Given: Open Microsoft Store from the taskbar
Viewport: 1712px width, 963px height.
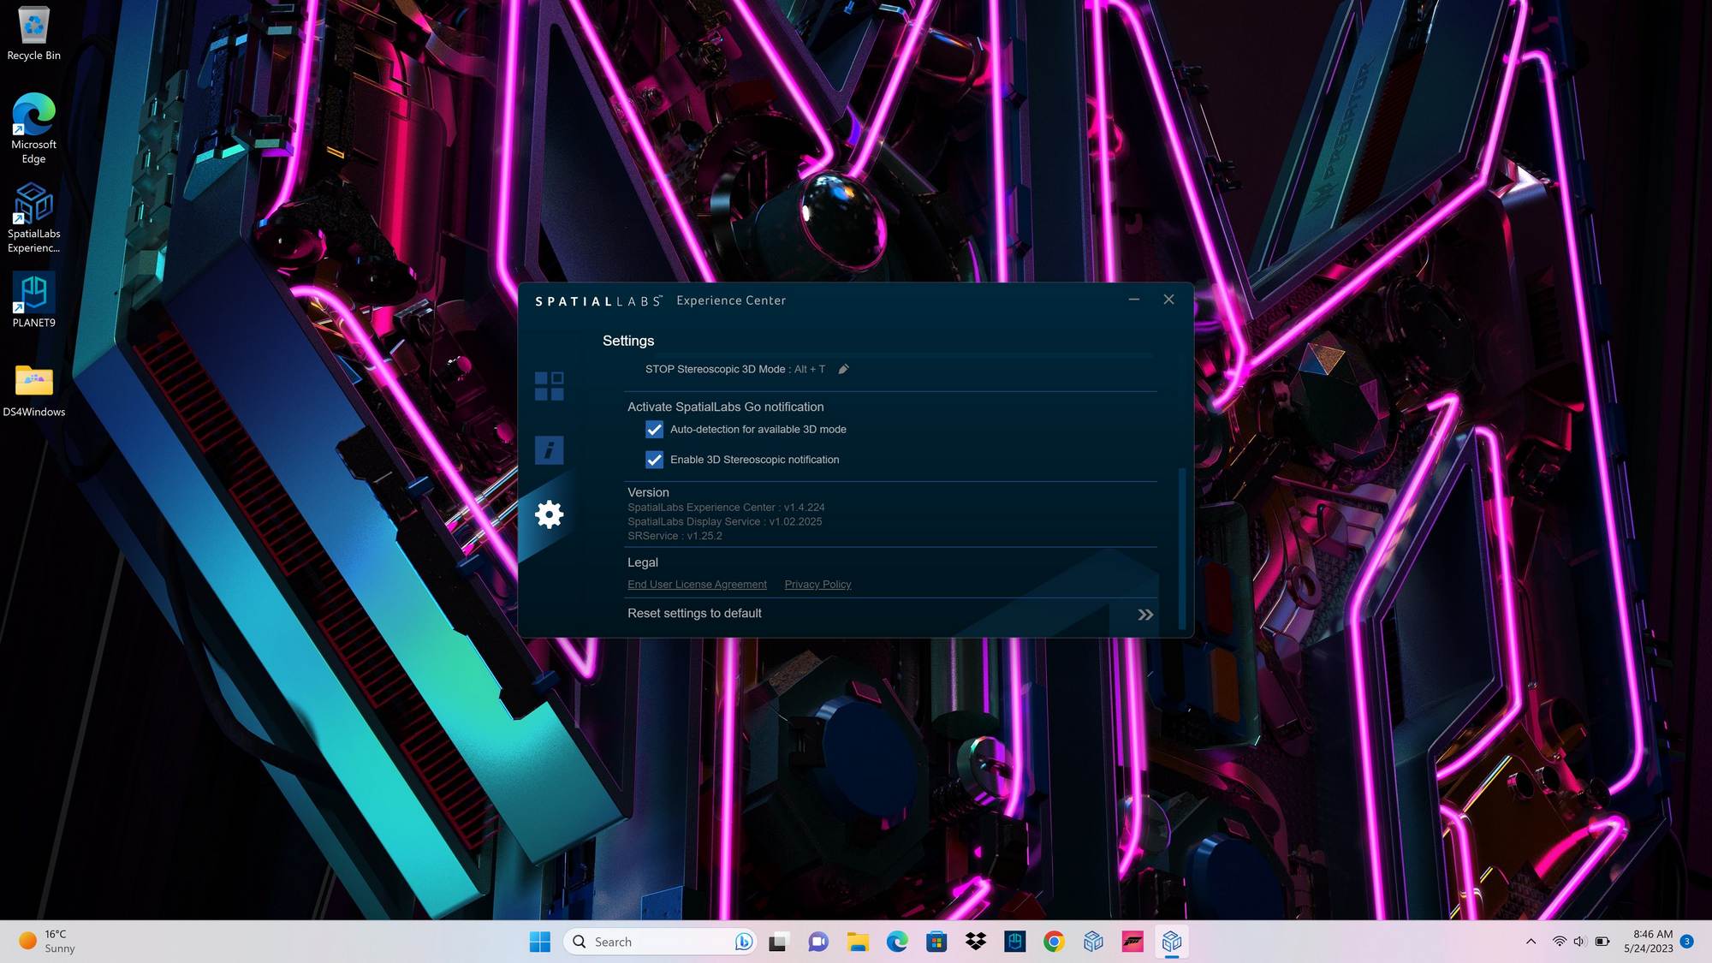Looking at the screenshot, I should point(936,942).
